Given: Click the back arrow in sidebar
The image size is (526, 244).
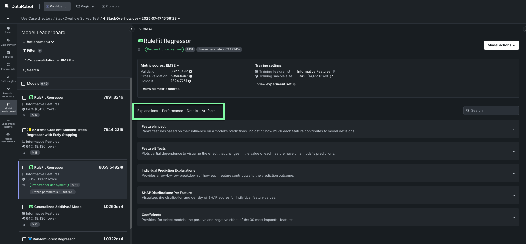Looking at the screenshot, I should pos(8,19).
